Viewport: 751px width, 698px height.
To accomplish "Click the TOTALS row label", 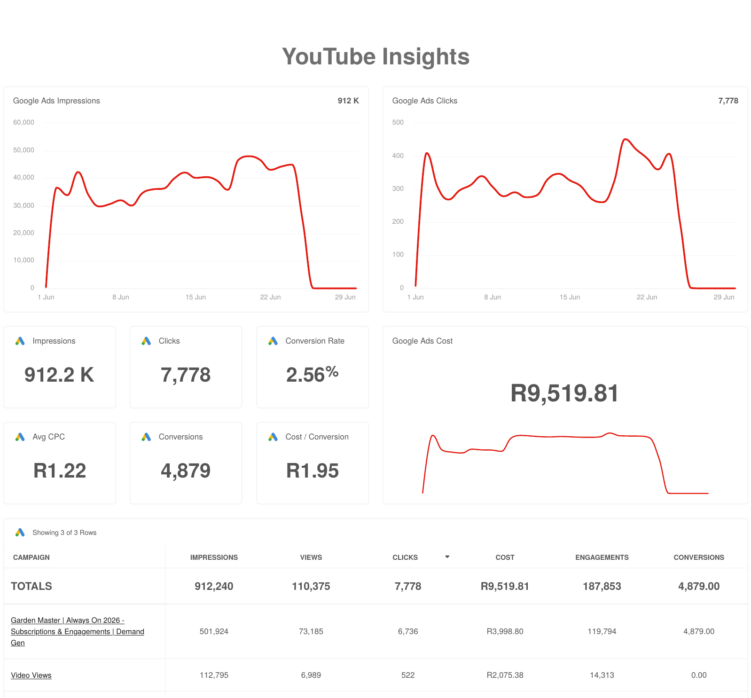I will point(31,586).
